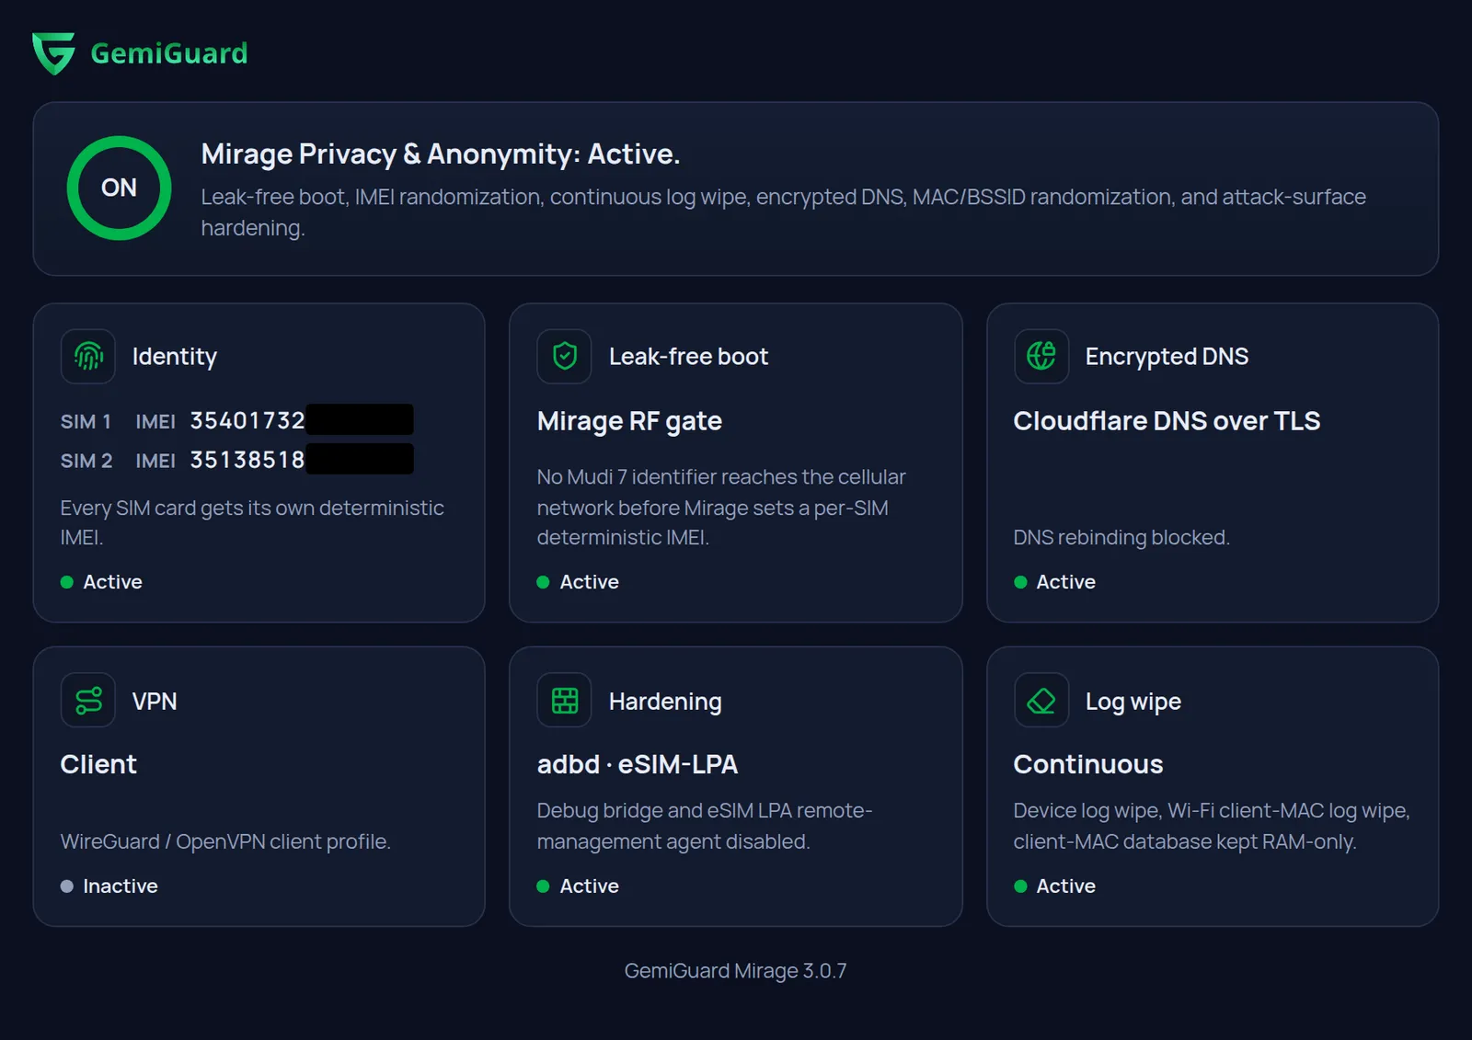Click the Leak-free boot shield icon
The height and width of the screenshot is (1040, 1472).
click(564, 356)
